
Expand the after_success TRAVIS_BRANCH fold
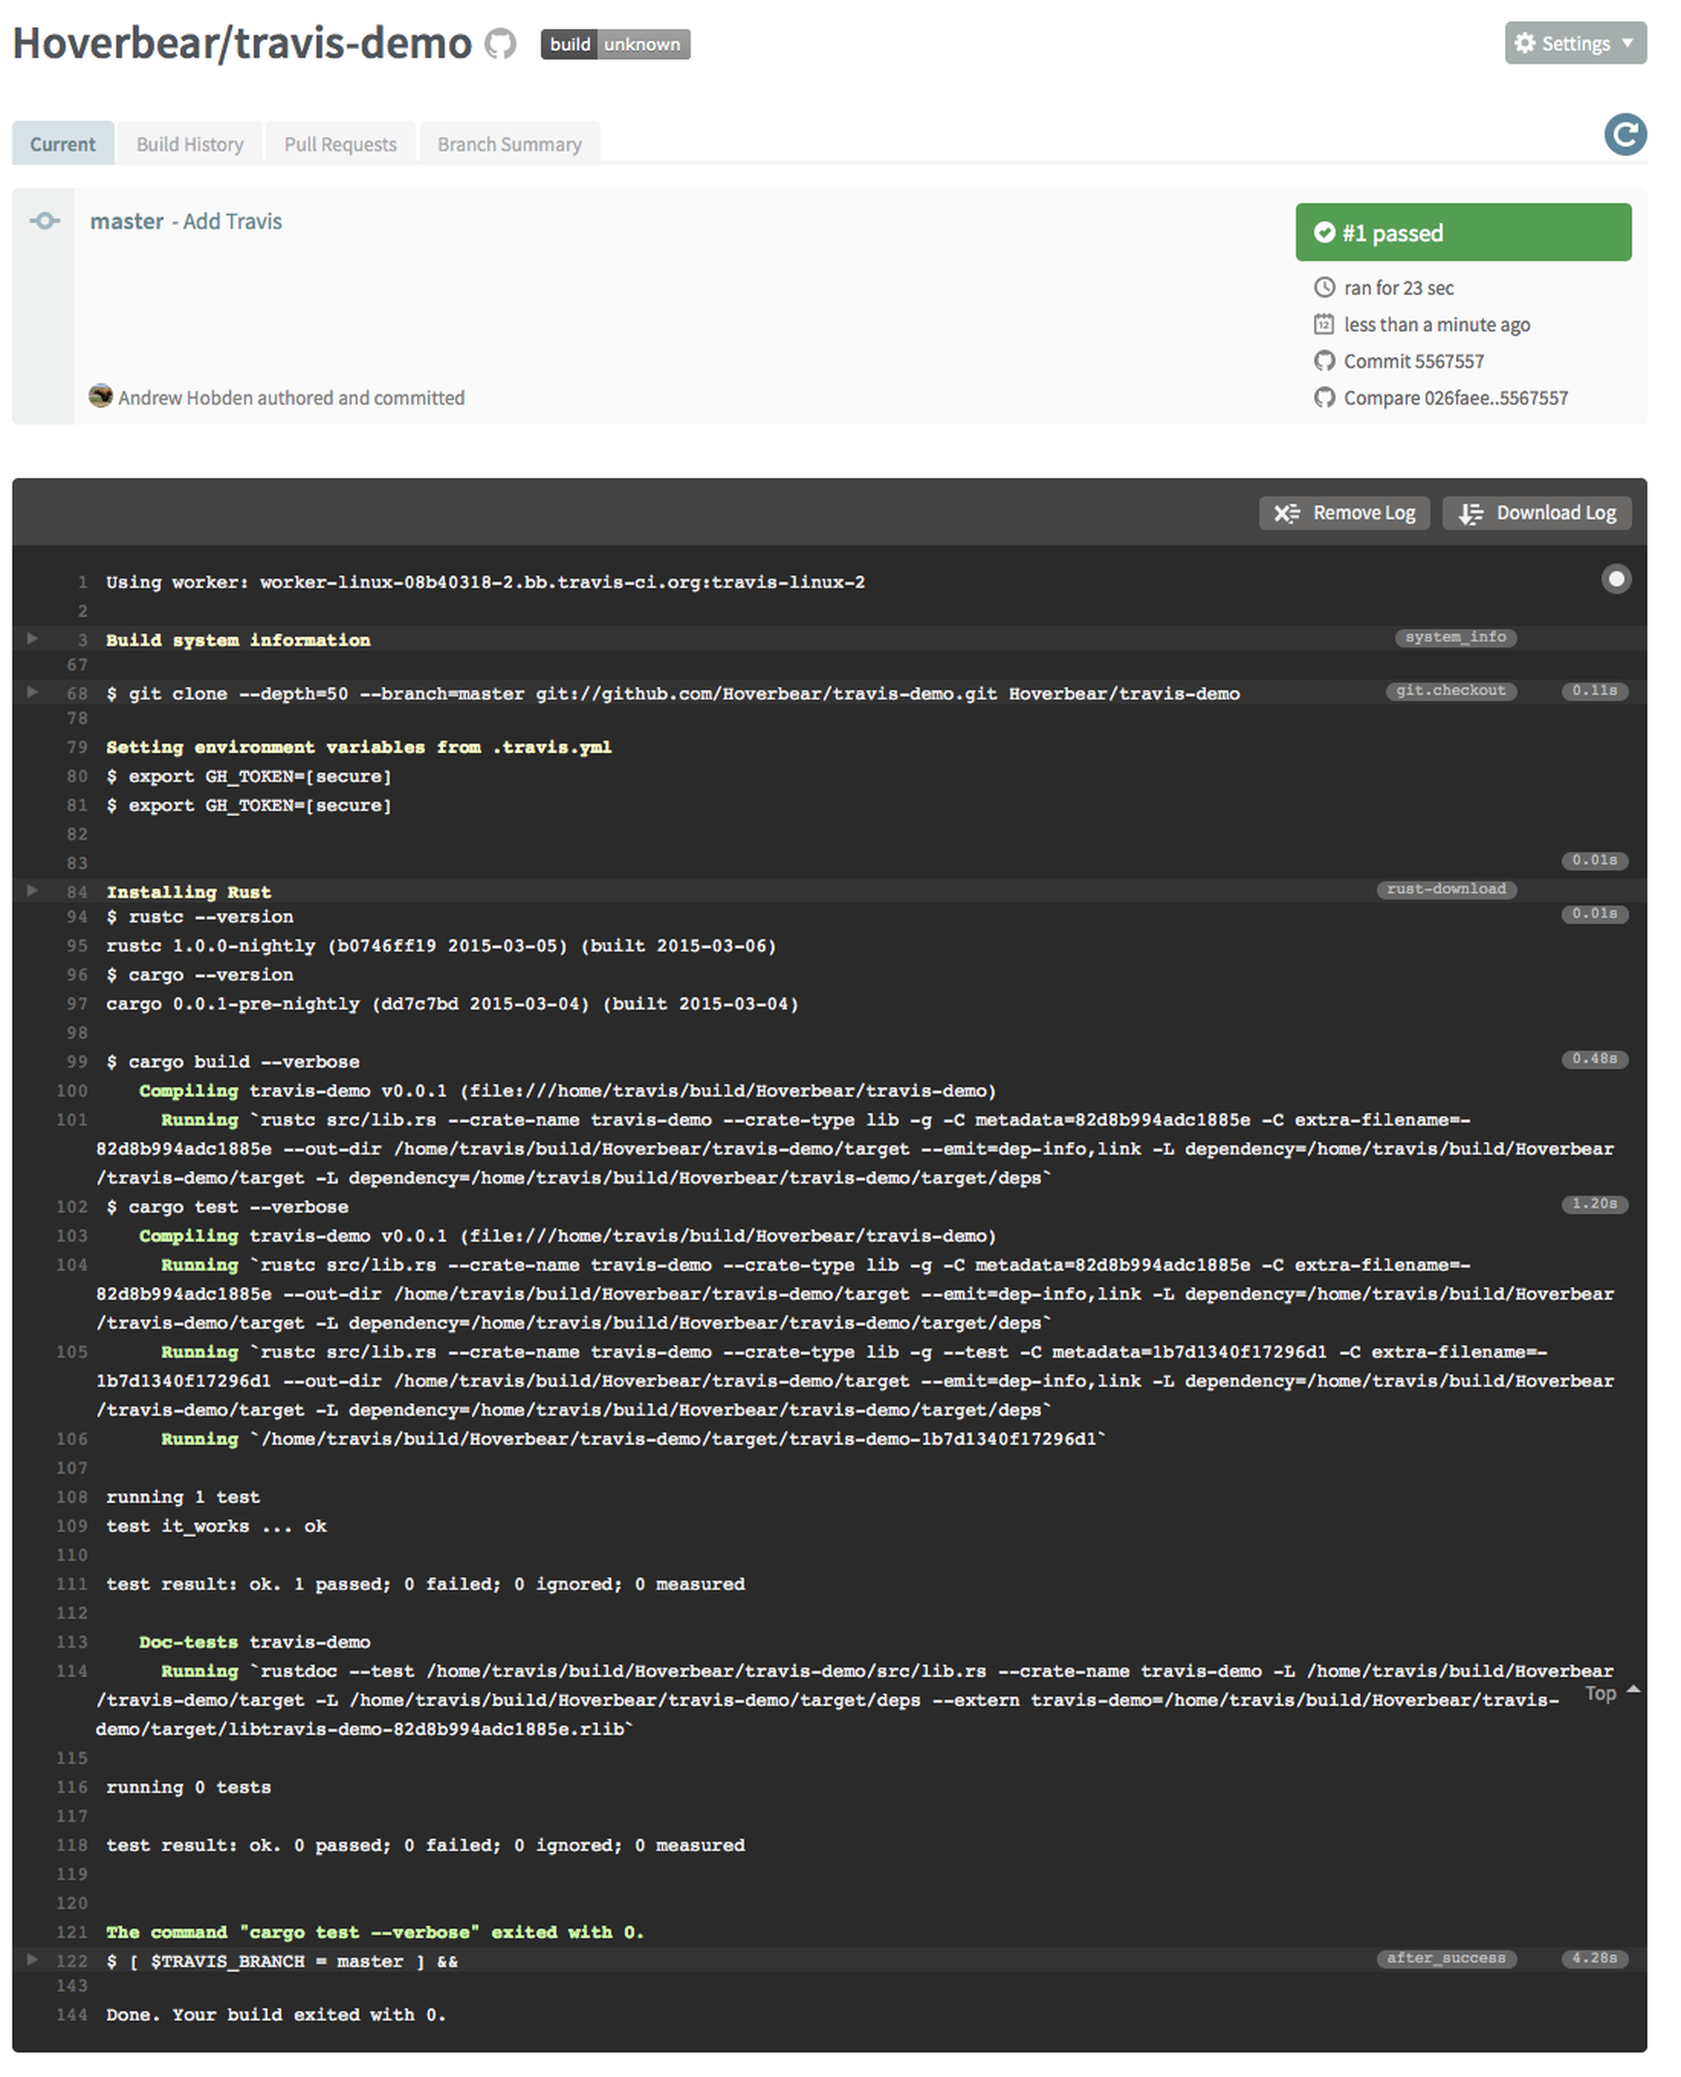(x=32, y=1959)
